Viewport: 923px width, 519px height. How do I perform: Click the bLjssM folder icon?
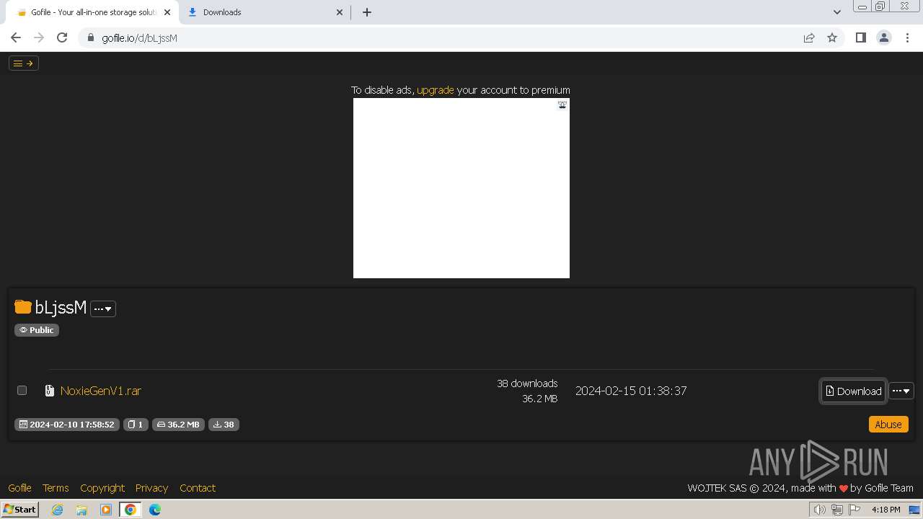click(x=23, y=307)
